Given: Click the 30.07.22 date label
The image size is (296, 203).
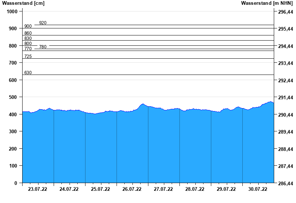Looking at the screenshot, I should (x=258, y=189).
